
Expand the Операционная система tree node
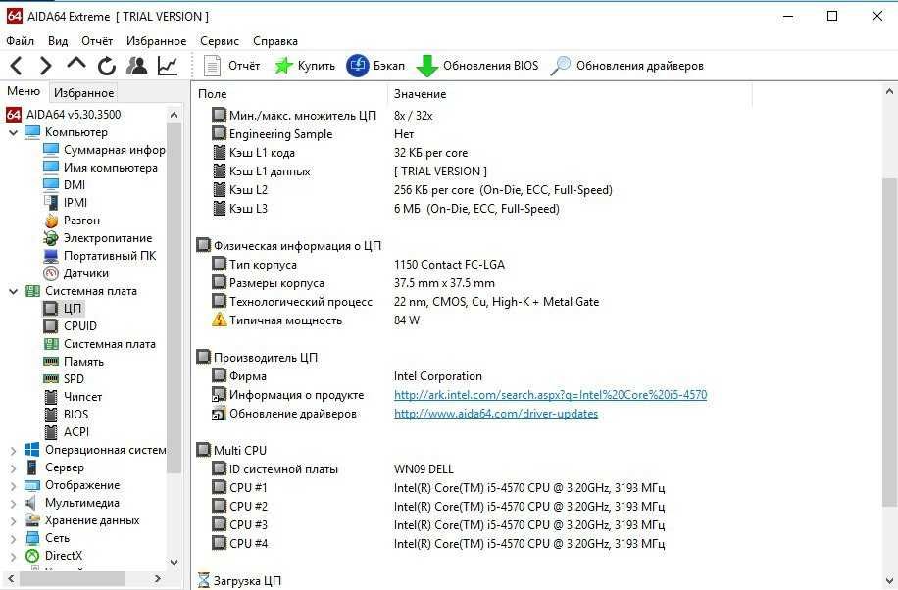pos(13,450)
